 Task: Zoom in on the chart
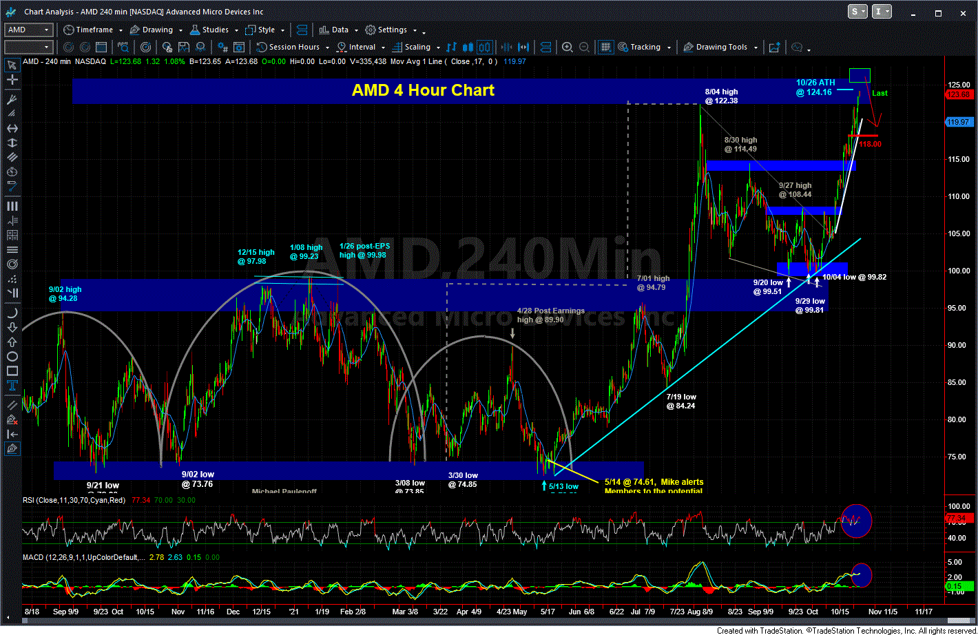coord(568,47)
